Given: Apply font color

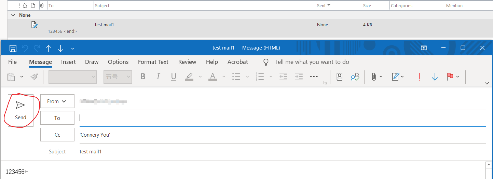Looking at the screenshot, I should (213, 77).
